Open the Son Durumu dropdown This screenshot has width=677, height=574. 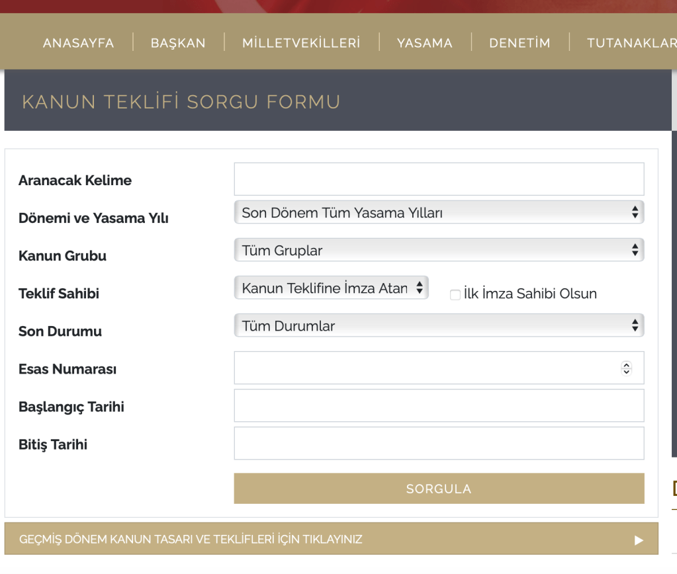coord(439,326)
